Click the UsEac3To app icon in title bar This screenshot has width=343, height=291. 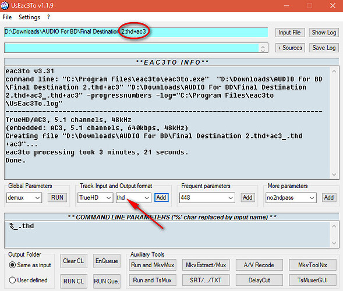click(x=5, y=5)
